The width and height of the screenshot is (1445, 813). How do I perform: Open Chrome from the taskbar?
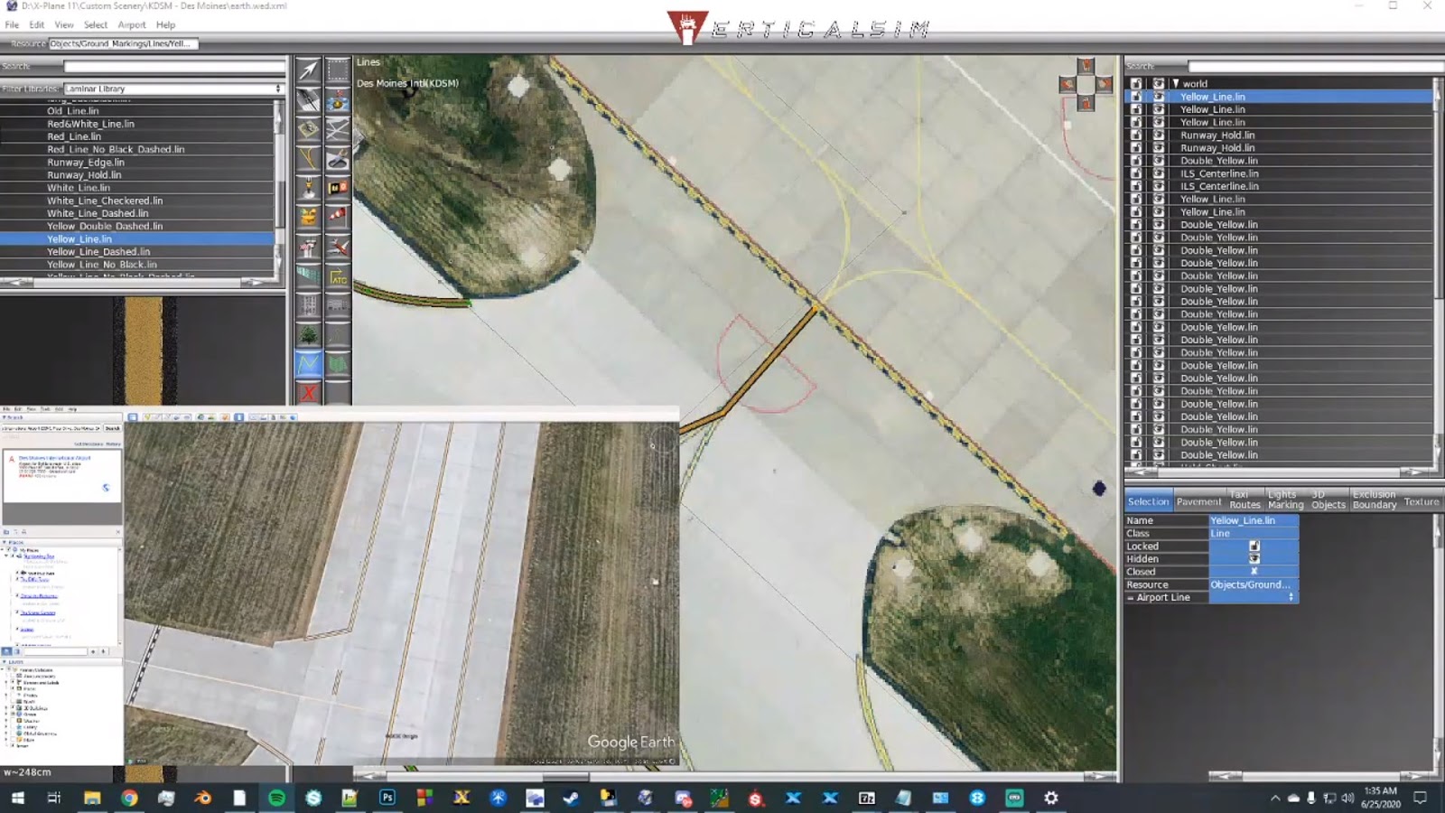point(129,798)
